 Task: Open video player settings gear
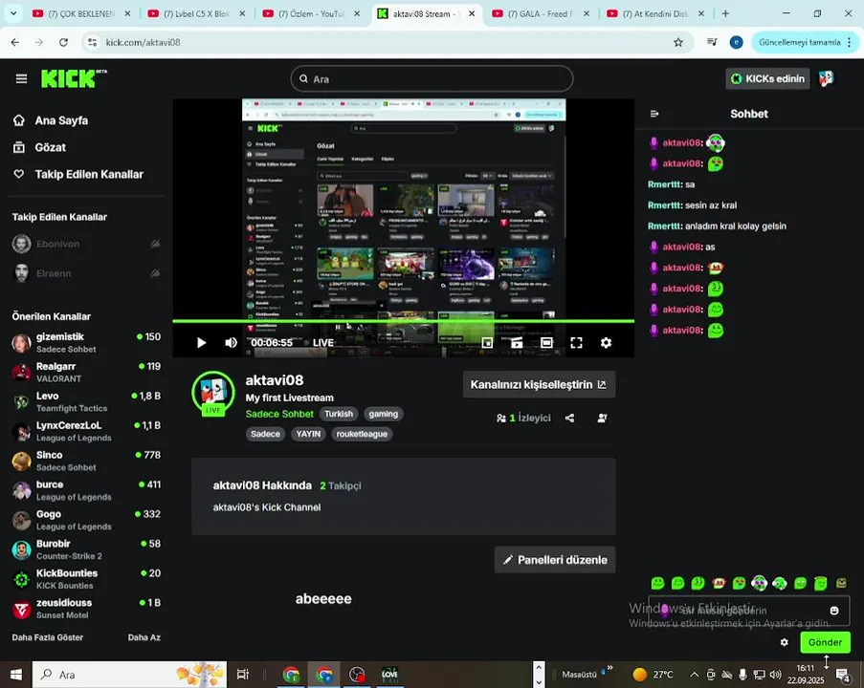(x=606, y=343)
